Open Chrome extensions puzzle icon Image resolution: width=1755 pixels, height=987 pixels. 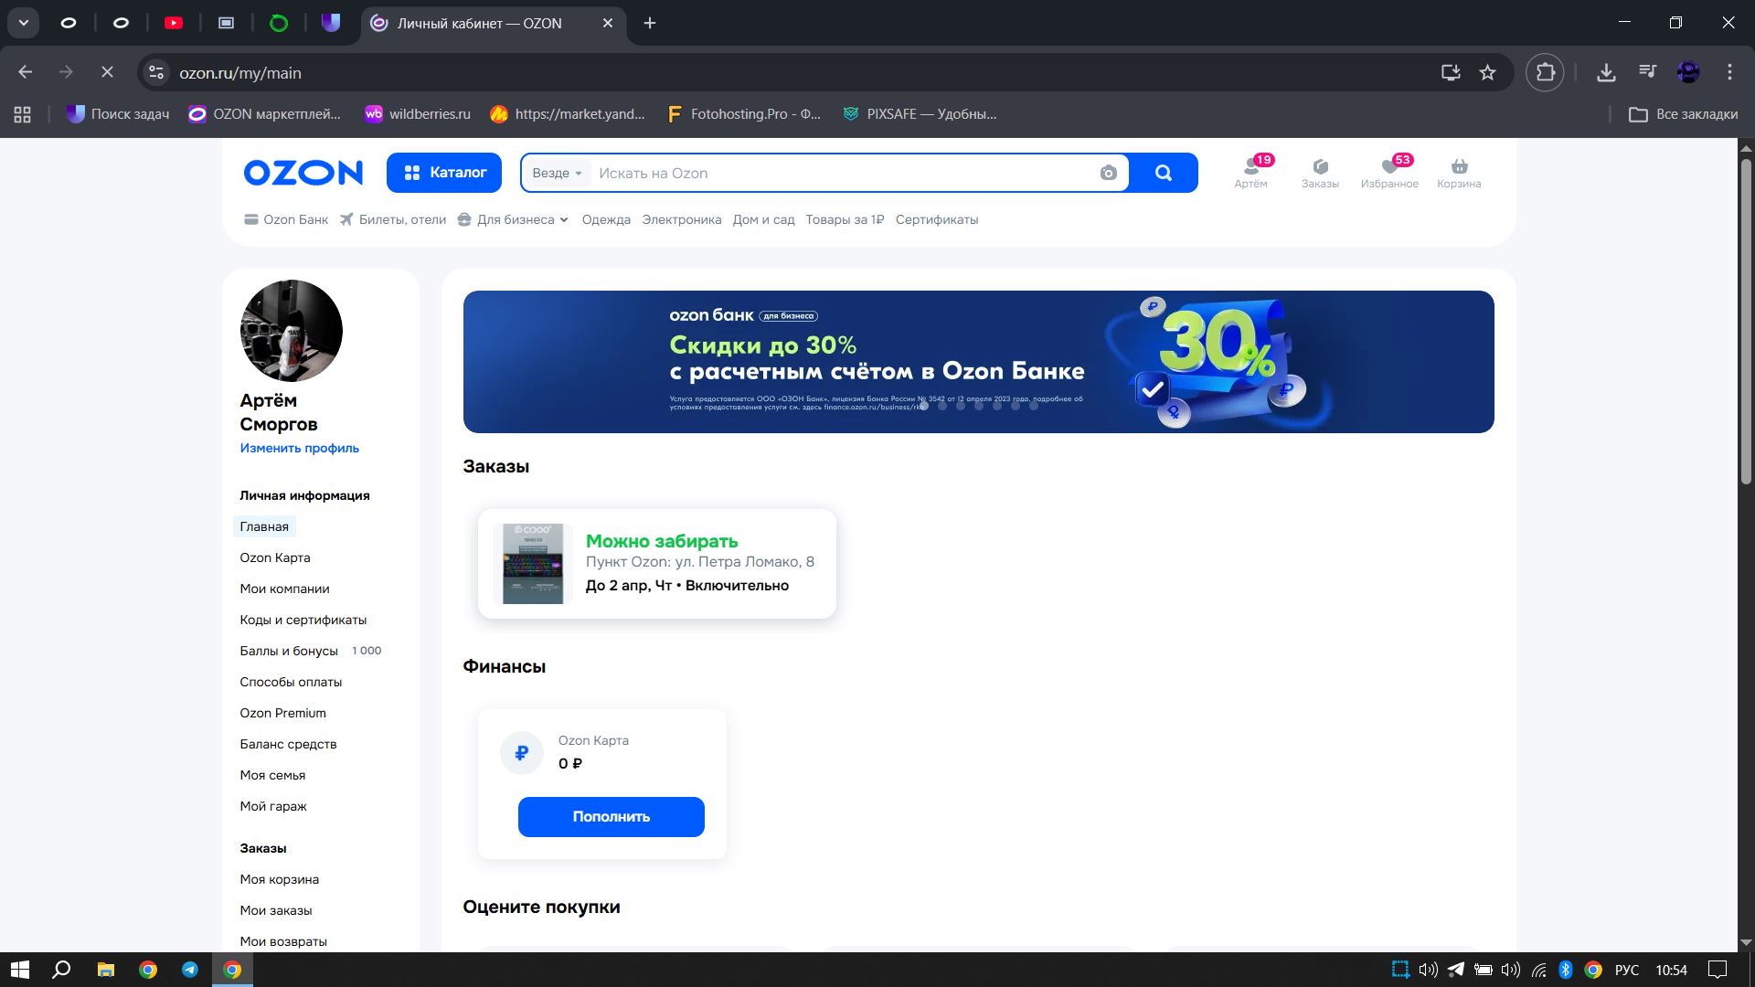[1545, 73]
